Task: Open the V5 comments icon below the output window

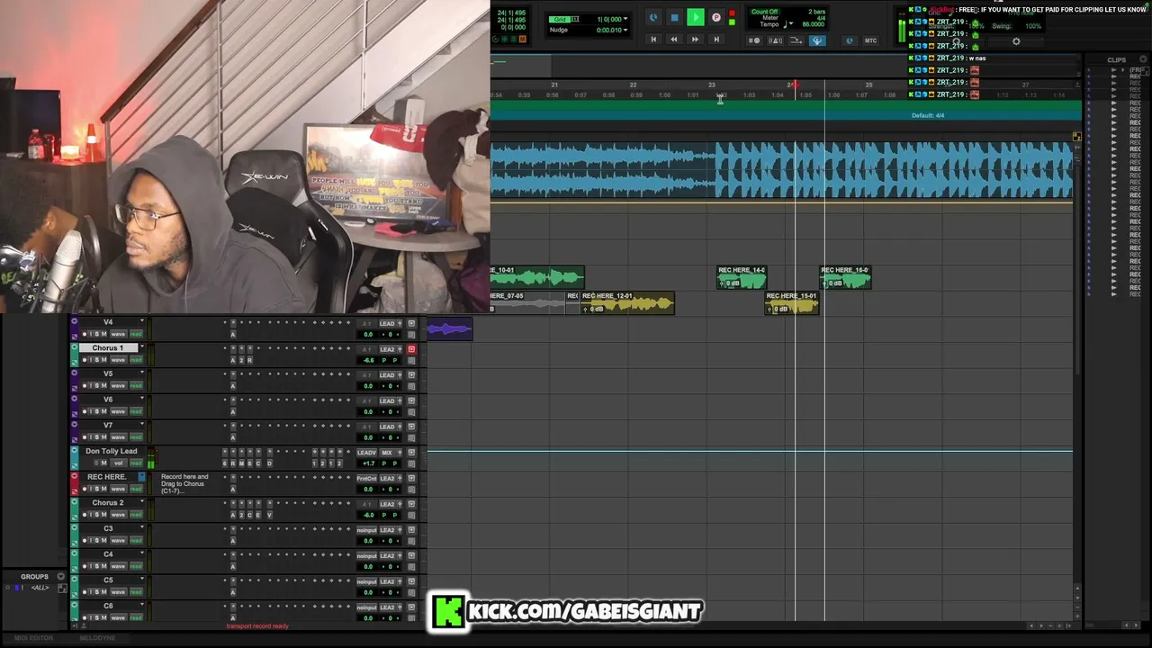Action: tap(411, 386)
